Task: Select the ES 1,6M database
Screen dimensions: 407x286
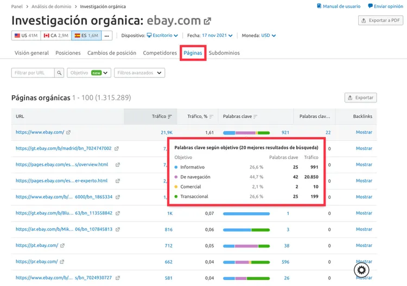Action: [86, 36]
